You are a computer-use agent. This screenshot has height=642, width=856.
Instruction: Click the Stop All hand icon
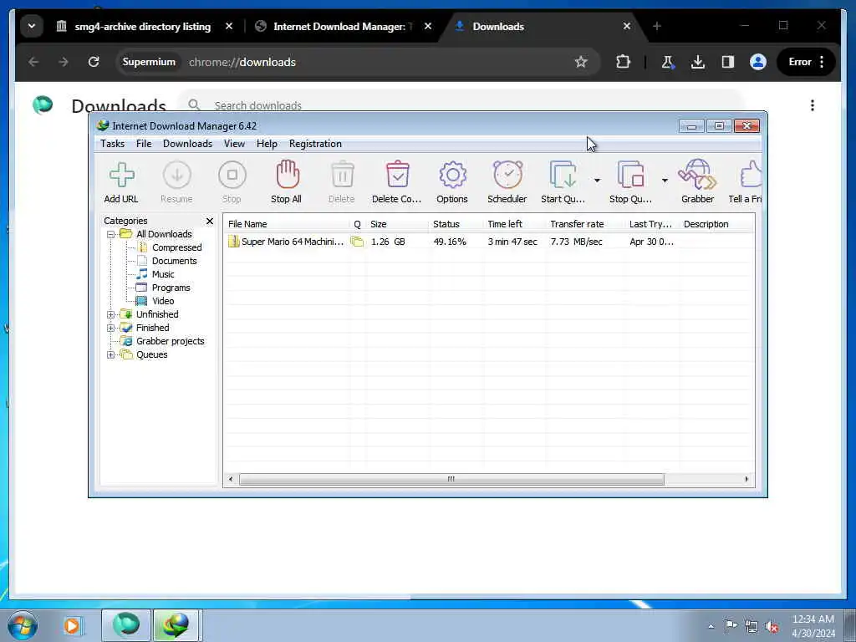[288, 175]
